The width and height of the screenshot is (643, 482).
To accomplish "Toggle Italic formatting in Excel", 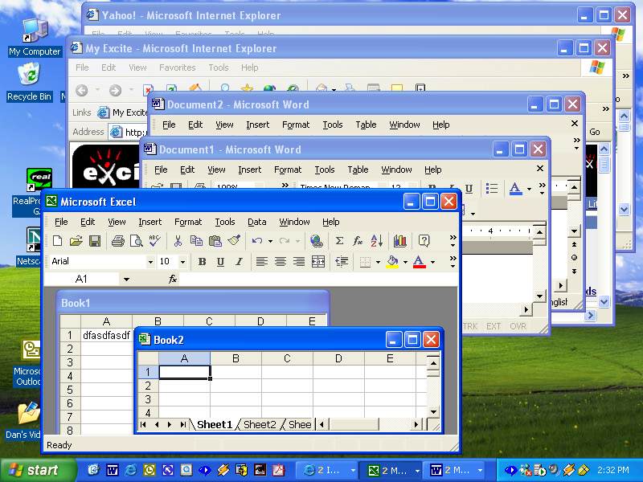I will click(x=239, y=262).
